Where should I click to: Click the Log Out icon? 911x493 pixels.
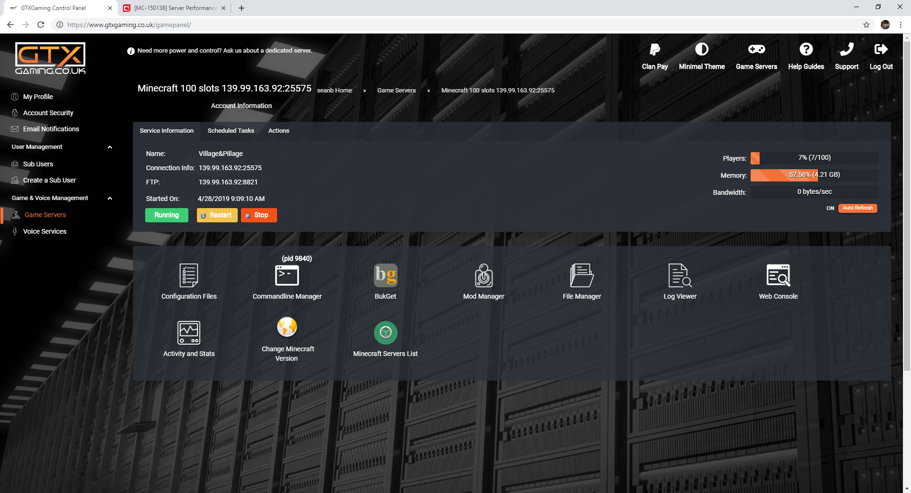881,49
